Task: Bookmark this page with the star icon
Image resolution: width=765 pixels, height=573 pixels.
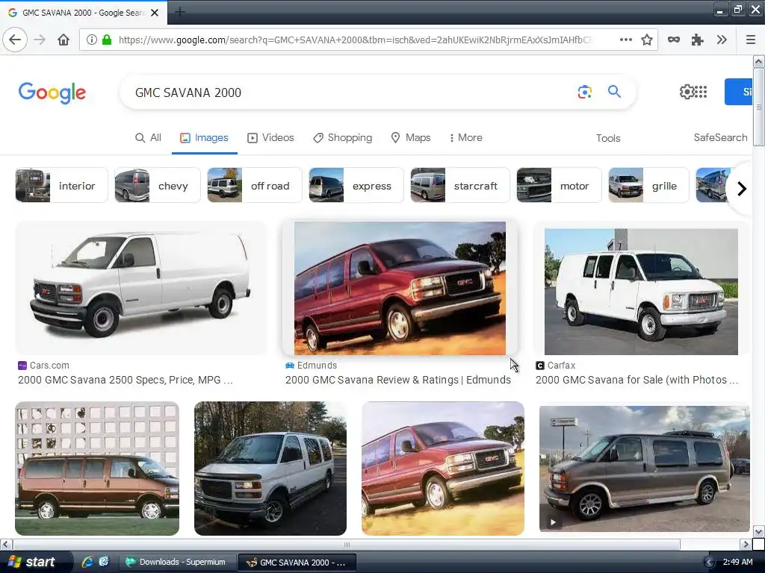Action: [647, 40]
